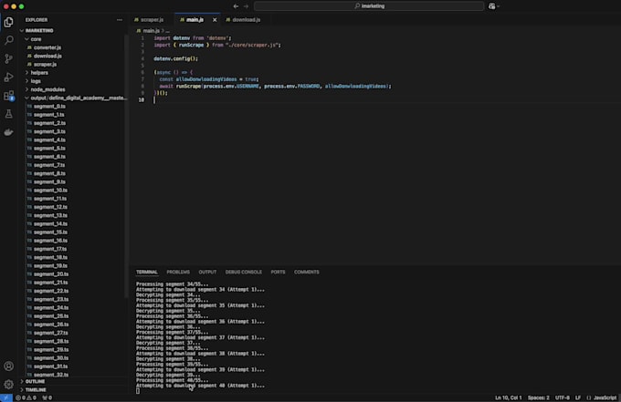Go forward with the navigation arrow
The height and width of the screenshot is (402, 621).
[x=246, y=6]
